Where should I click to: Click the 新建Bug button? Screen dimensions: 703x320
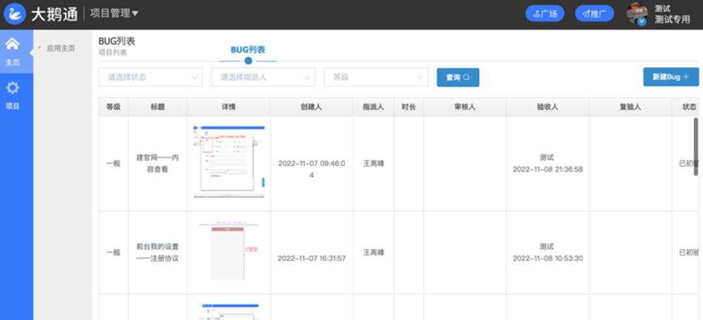pos(670,77)
